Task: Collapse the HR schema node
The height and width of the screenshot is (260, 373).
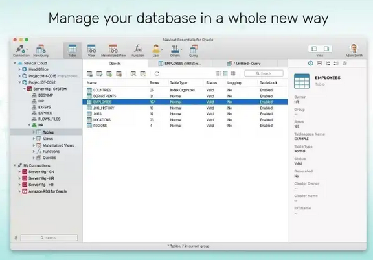Action: 29,125
